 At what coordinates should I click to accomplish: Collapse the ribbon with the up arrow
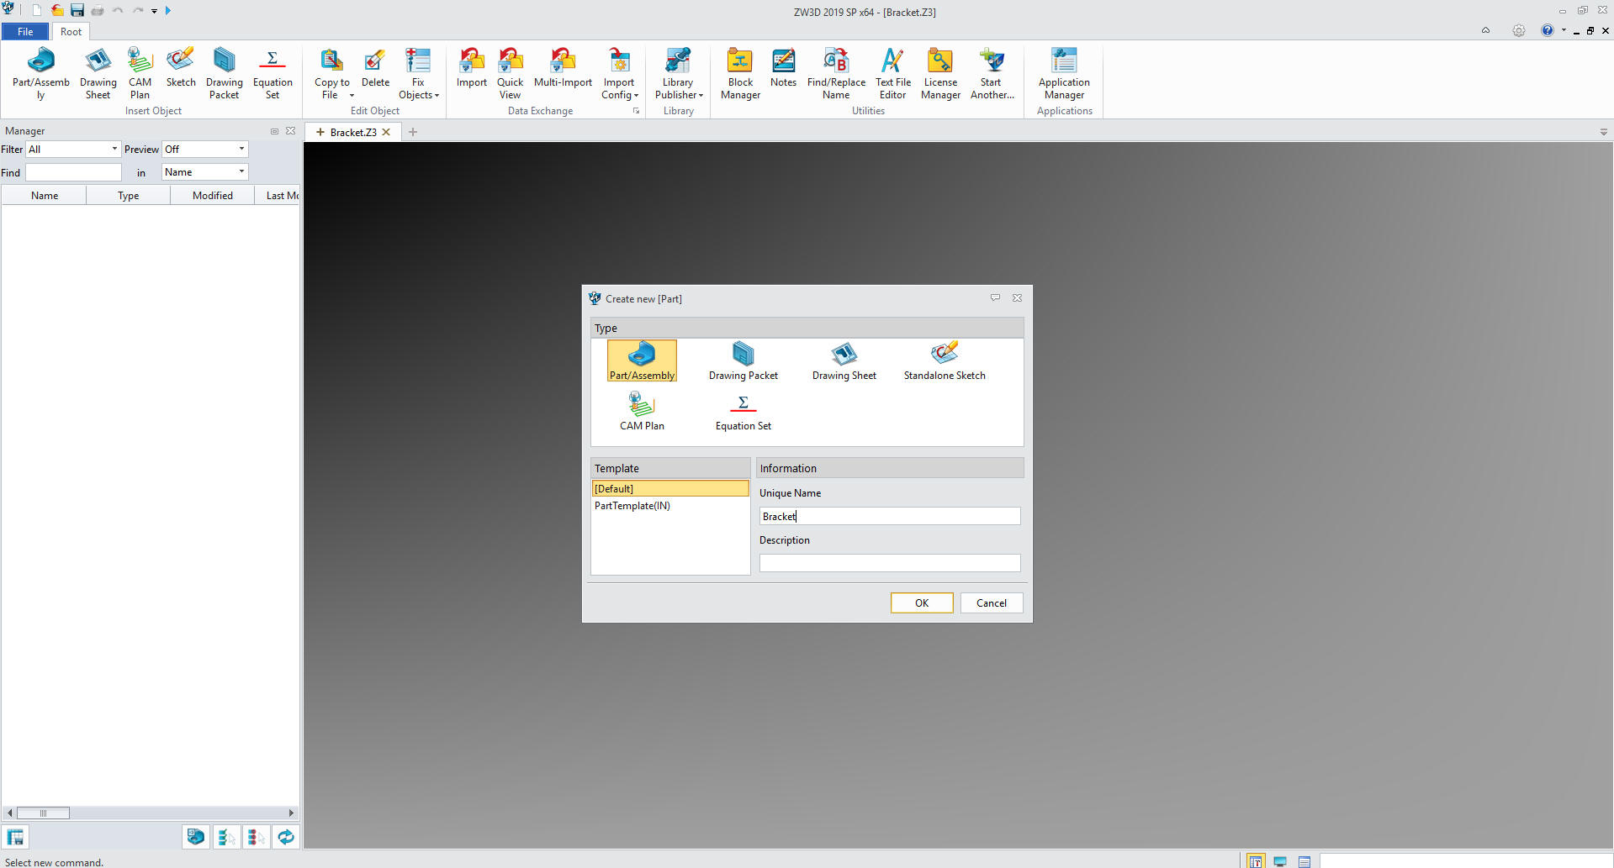pyautogui.click(x=1485, y=30)
